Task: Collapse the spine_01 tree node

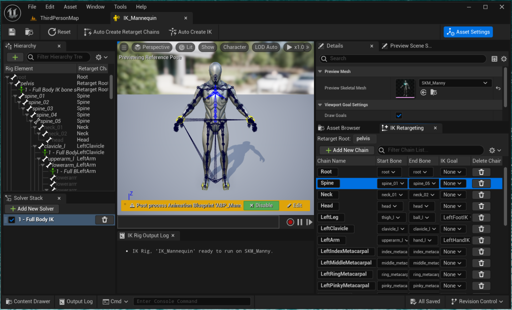Action: (15, 96)
